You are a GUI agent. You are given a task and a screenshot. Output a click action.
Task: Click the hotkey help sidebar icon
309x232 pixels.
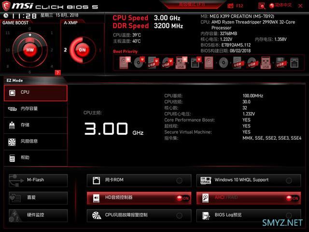[x=12, y=158]
